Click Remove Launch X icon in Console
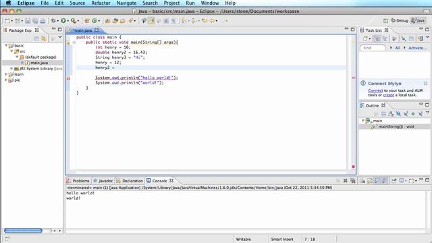The width and height of the screenshot is (432, 243). pos(345,181)
